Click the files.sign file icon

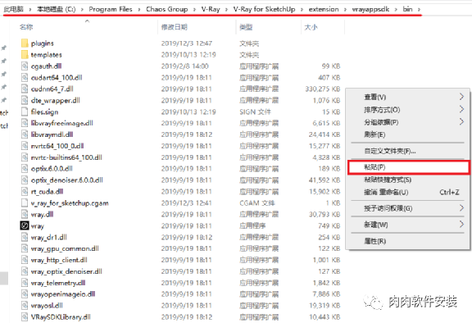[25, 111]
